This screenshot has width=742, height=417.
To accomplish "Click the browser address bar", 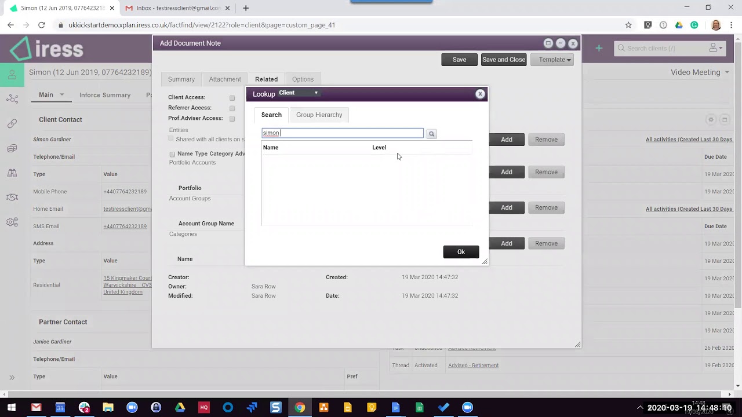I will [336, 25].
